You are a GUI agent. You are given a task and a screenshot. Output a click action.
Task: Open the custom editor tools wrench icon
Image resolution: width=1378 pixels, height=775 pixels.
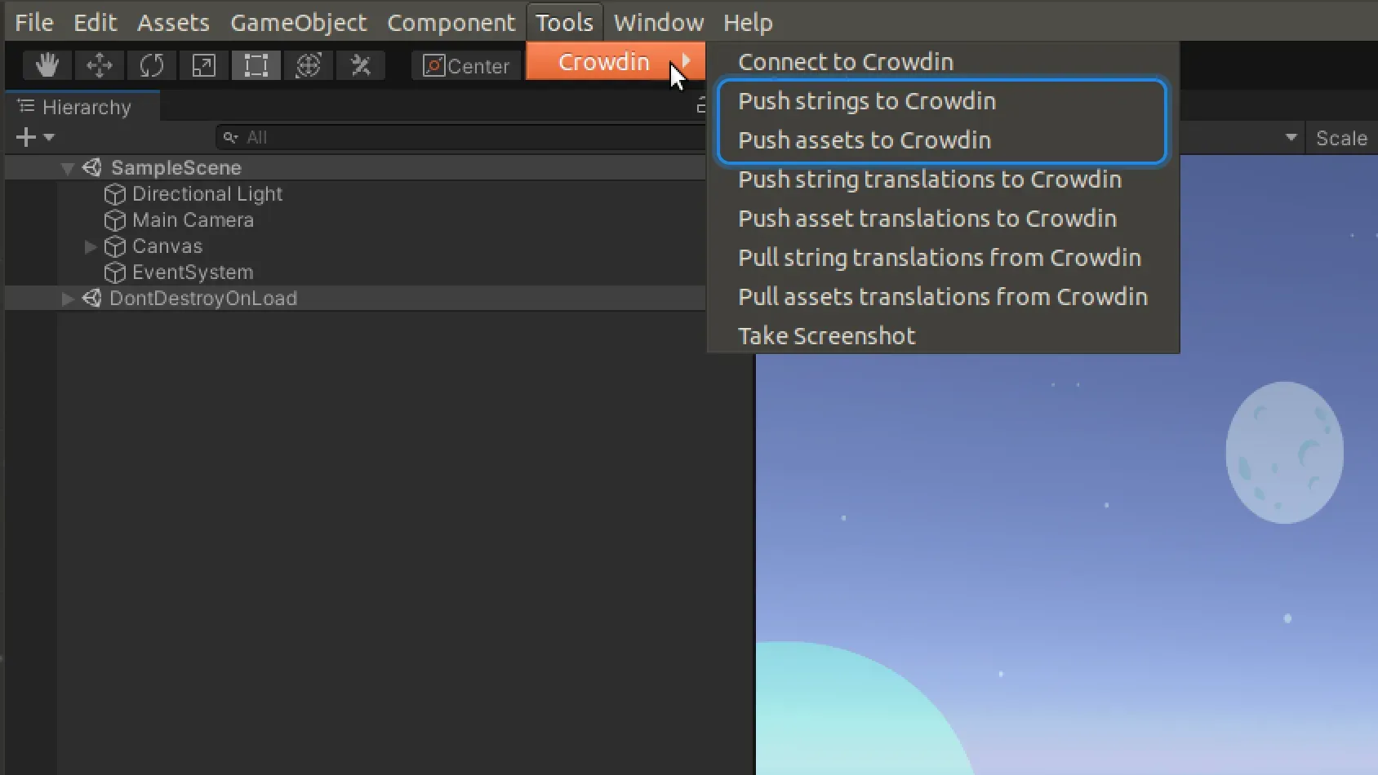[360, 65]
